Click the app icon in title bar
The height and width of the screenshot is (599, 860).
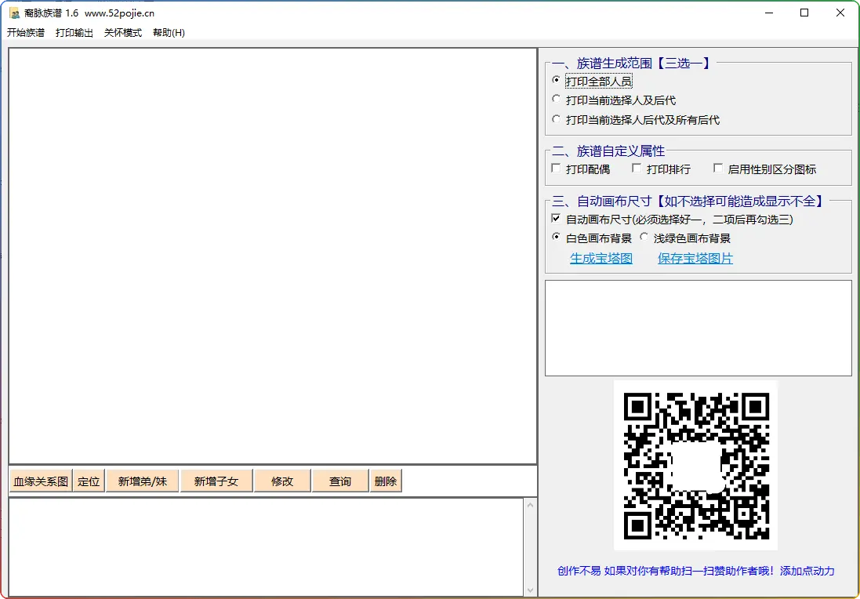coord(14,13)
